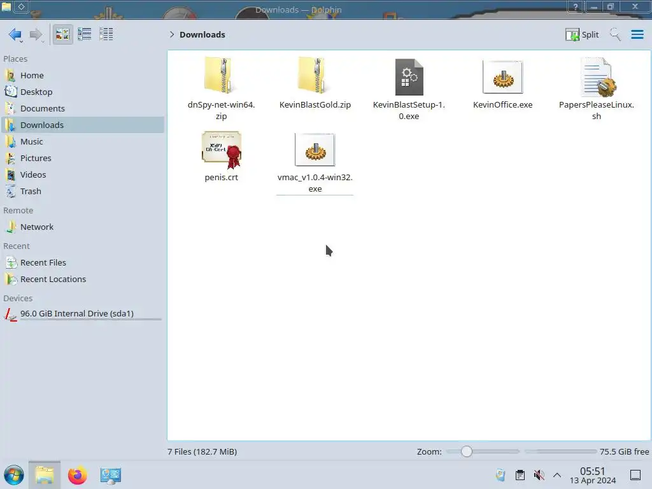Select KevinBlastSetup-1.0.exe file icon
Viewport: 652px width, 489px height.
[x=409, y=77]
